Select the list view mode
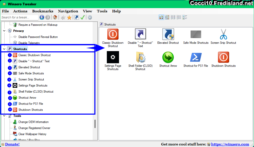Screen dimensions: 254x147 (x=179, y=17)
